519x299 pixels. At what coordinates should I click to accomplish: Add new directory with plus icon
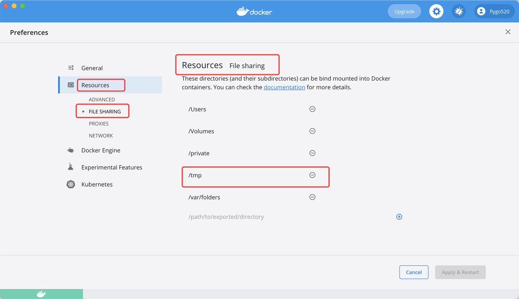coord(399,217)
